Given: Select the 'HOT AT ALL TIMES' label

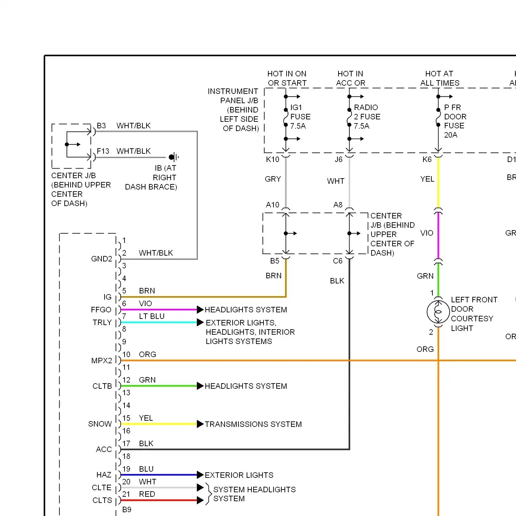Looking at the screenshot, I should 440,78.
